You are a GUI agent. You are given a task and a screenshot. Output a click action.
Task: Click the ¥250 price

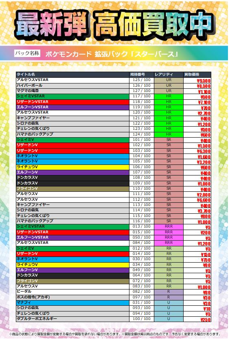206,320
